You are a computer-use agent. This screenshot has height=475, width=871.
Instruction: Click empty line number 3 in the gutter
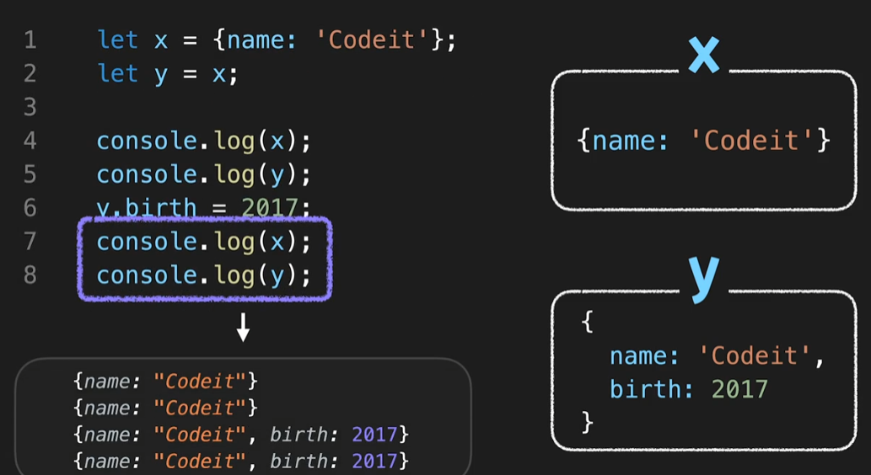tap(30, 107)
